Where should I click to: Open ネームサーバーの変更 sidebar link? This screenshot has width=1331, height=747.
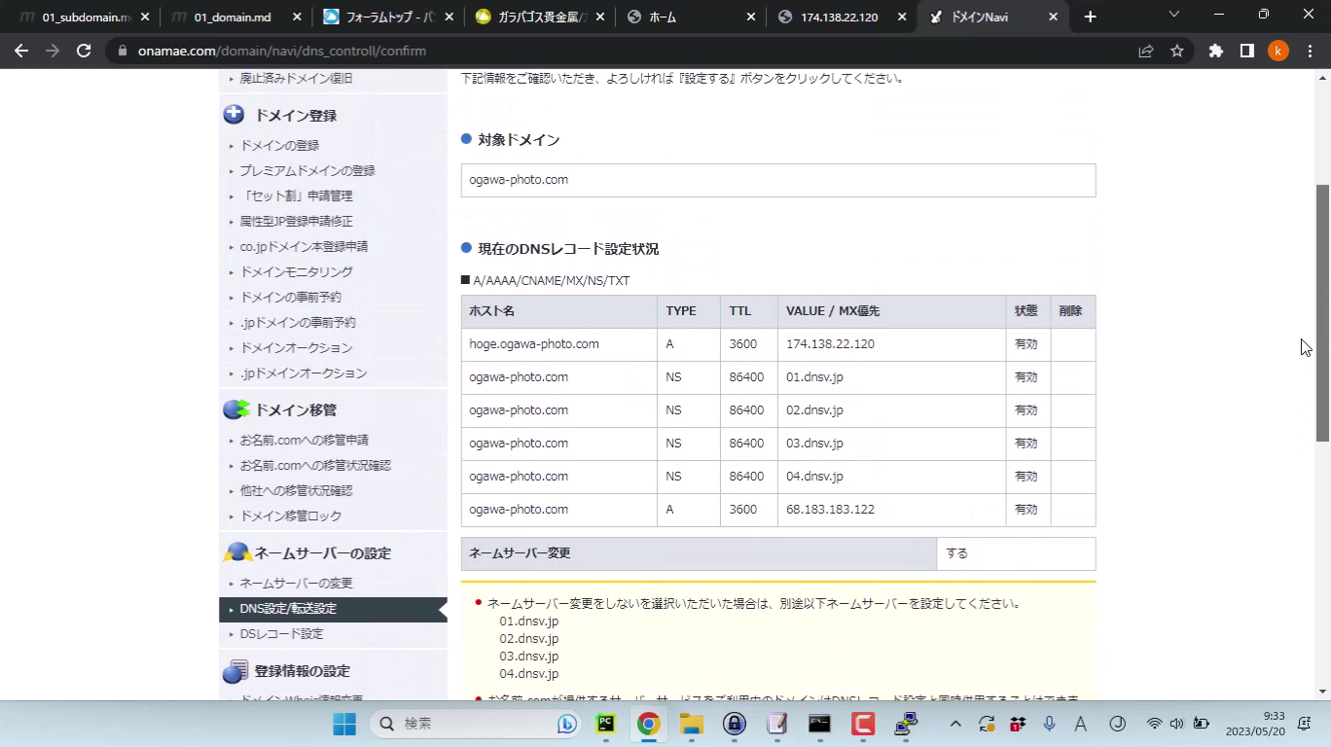296,583
